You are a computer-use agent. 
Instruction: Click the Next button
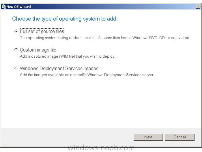pos(148,137)
